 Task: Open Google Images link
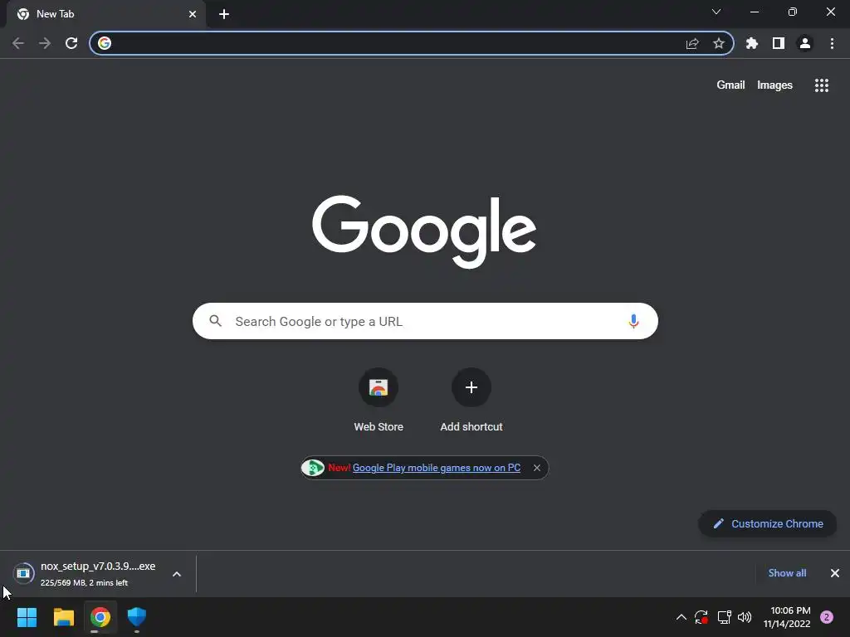(x=774, y=85)
